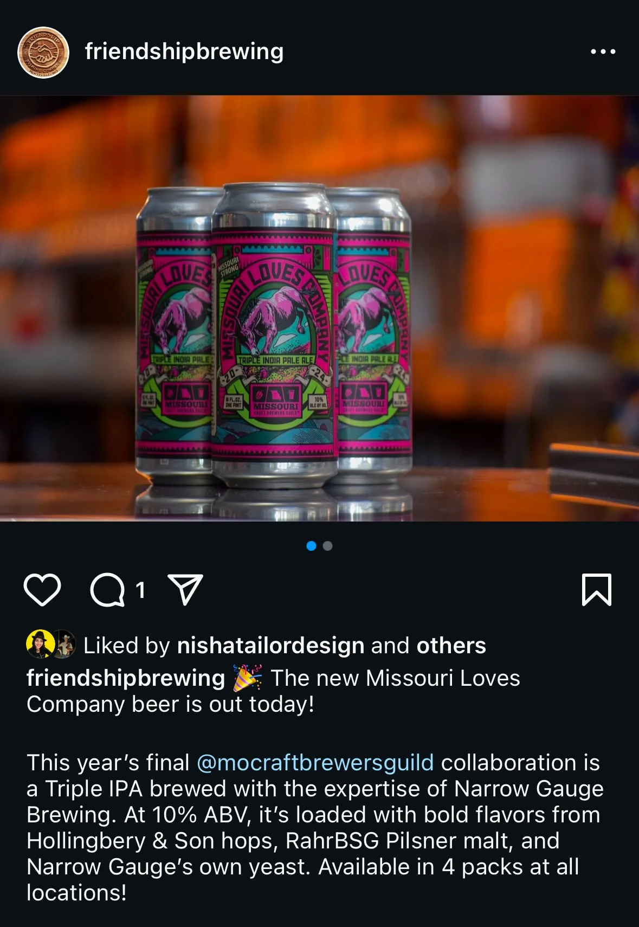This screenshot has height=927, width=639.
Task: Switch to second carousel image dot
Action: 327,546
